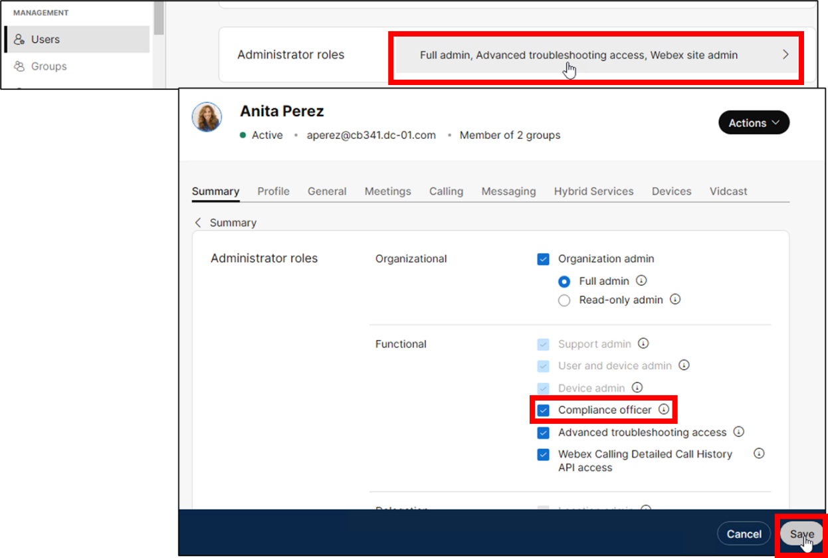Click info icon beside User and device admin
828x558 pixels.
point(684,365)
